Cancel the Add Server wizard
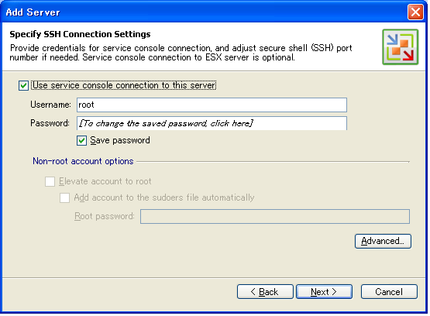430x316 pixels. coord(389,292)
